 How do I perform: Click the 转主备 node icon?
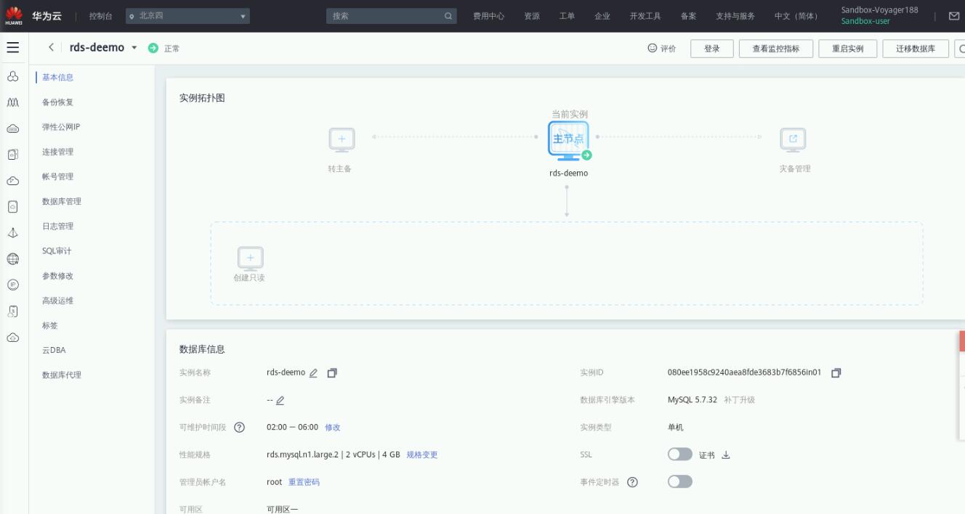pos(342,140)
